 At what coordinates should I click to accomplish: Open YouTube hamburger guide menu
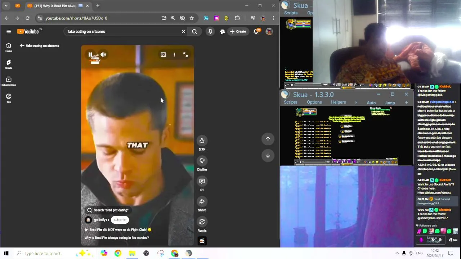coord(9,32)
